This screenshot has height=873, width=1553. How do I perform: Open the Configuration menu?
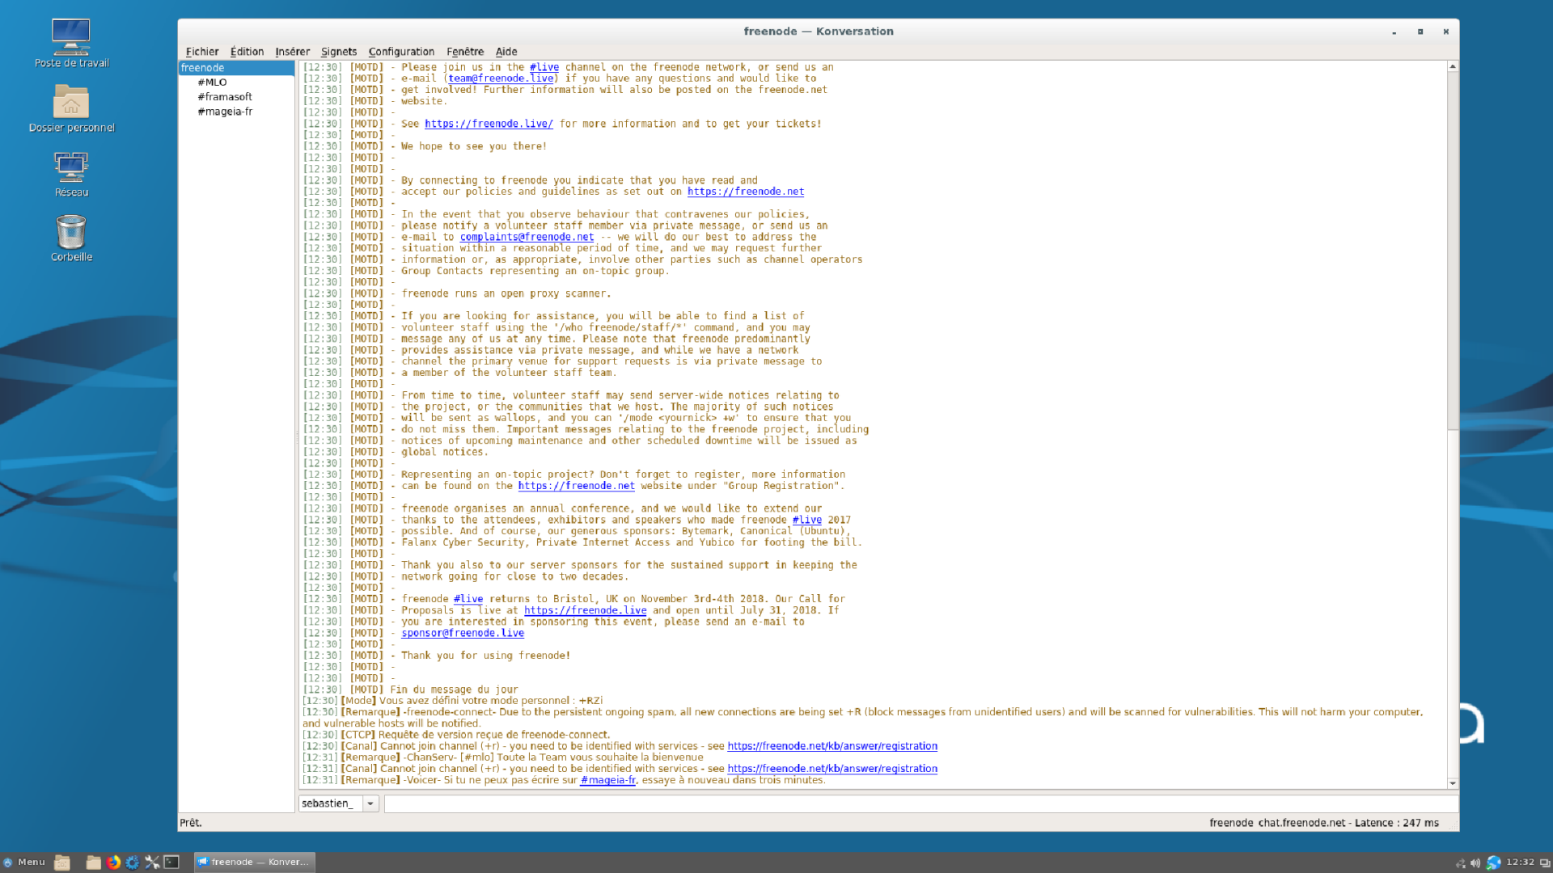[x=401, y=51]
